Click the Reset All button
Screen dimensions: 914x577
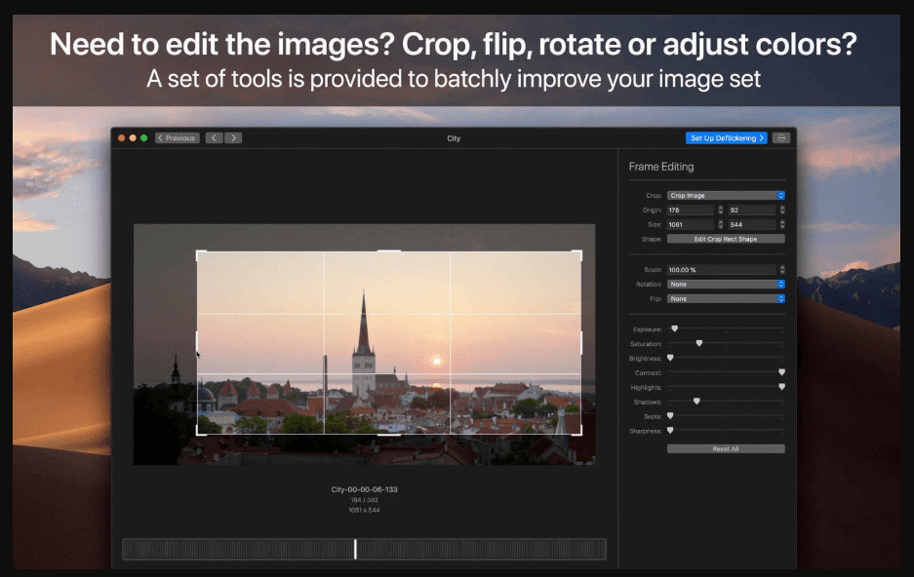pyautogui.click(x=726, y=449)
